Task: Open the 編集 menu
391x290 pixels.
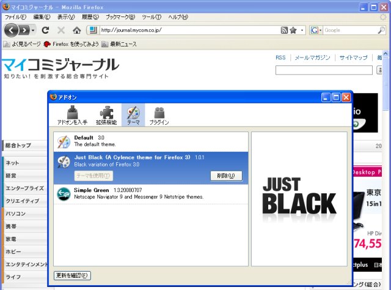Action: 42,17
